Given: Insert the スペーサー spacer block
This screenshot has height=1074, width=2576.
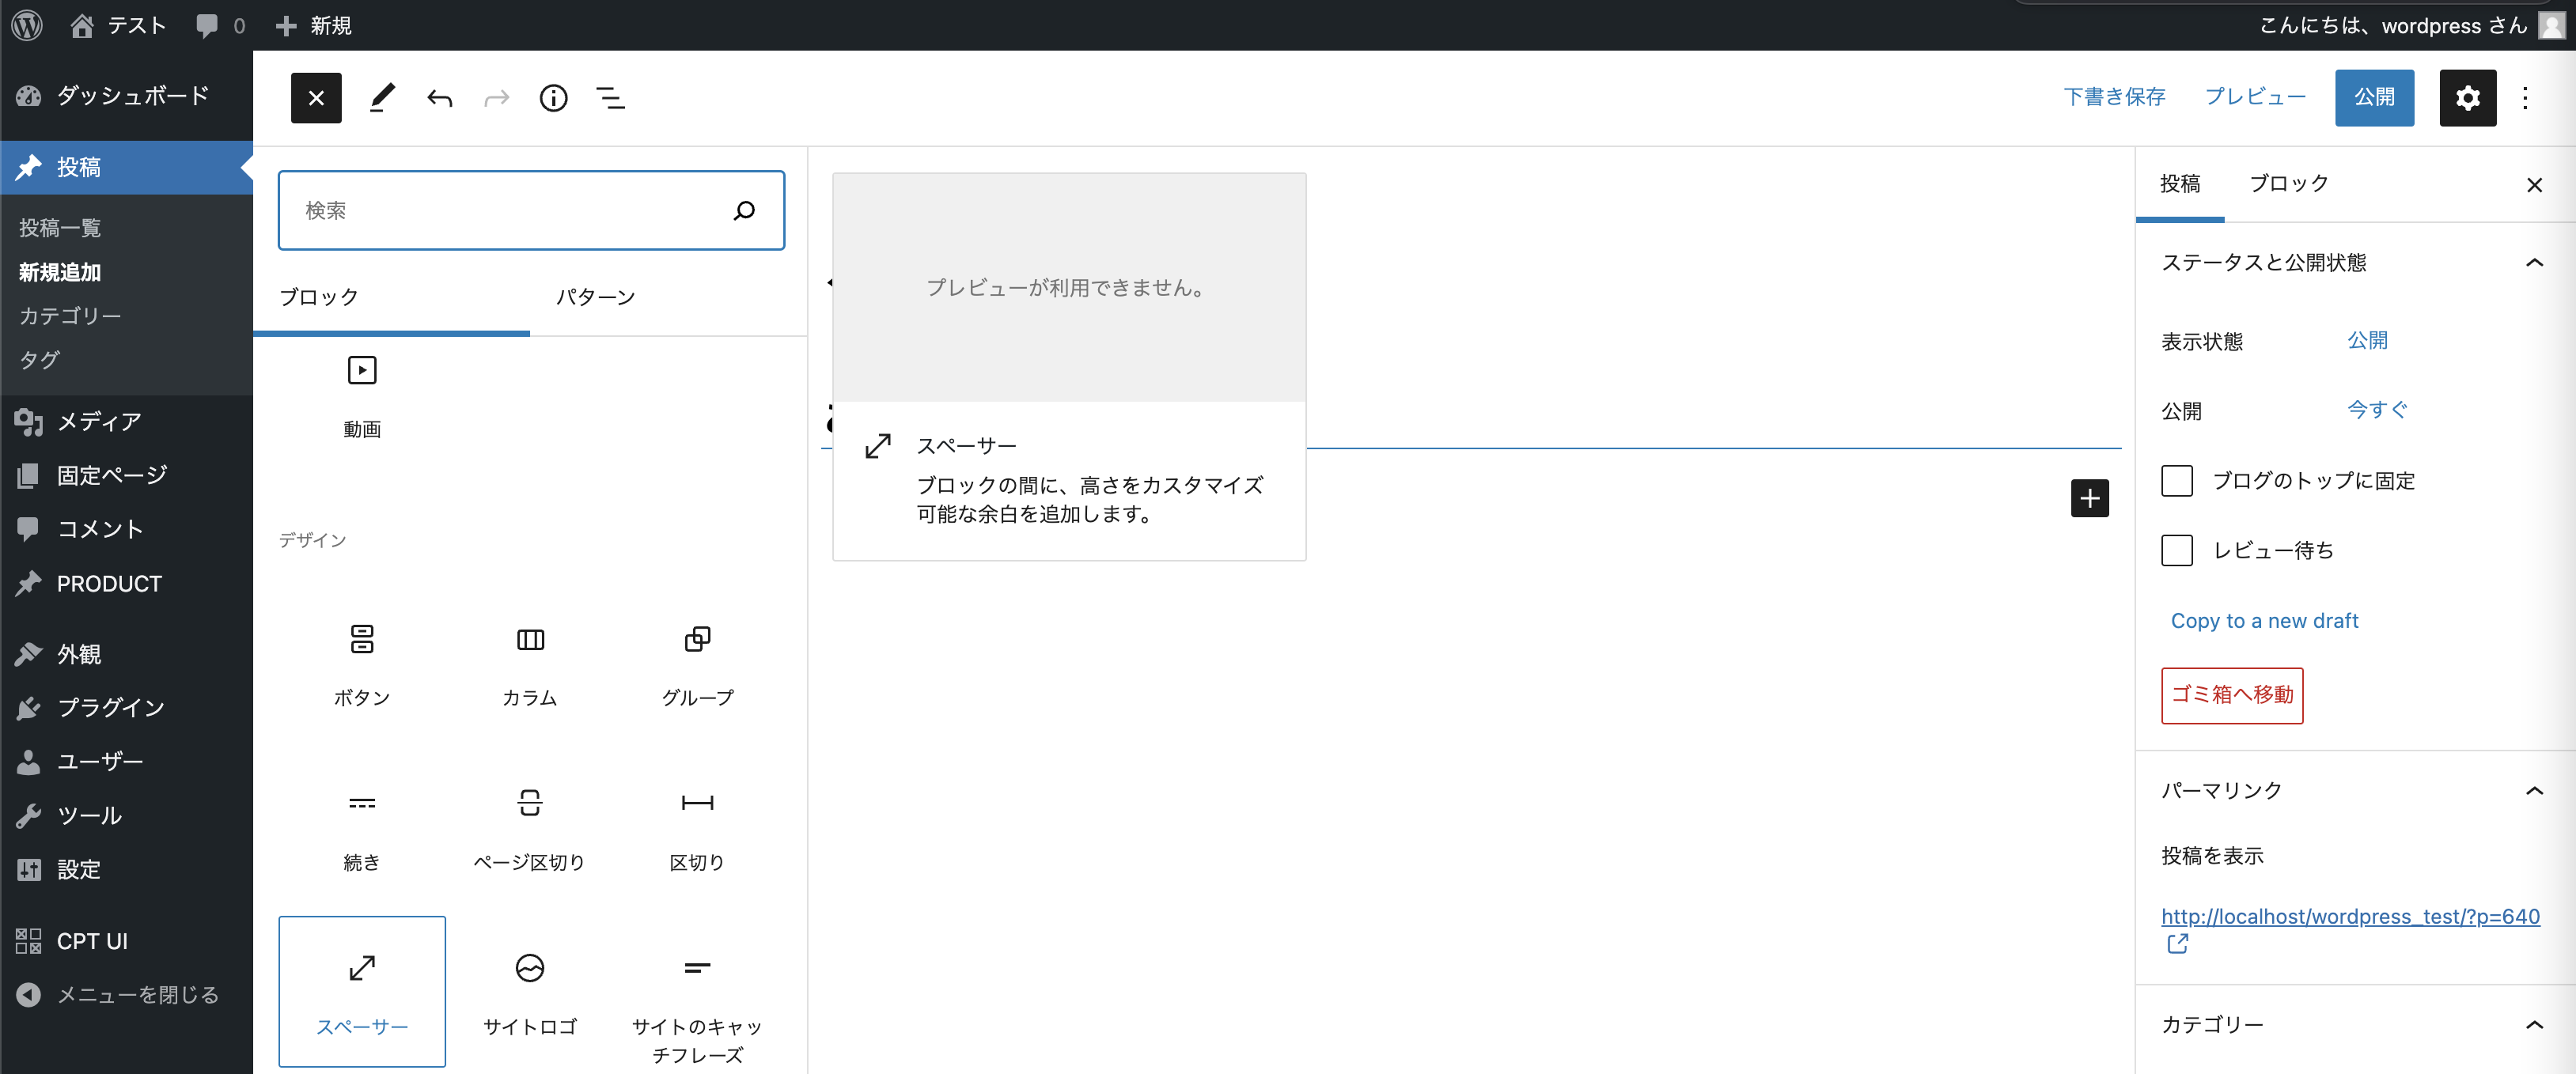Looking at the screenshot, I should (362, 992).
